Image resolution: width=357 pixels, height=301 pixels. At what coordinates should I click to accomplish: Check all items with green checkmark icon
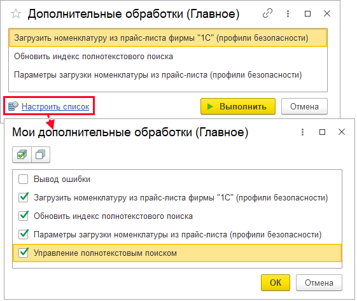tap(22, 155)
